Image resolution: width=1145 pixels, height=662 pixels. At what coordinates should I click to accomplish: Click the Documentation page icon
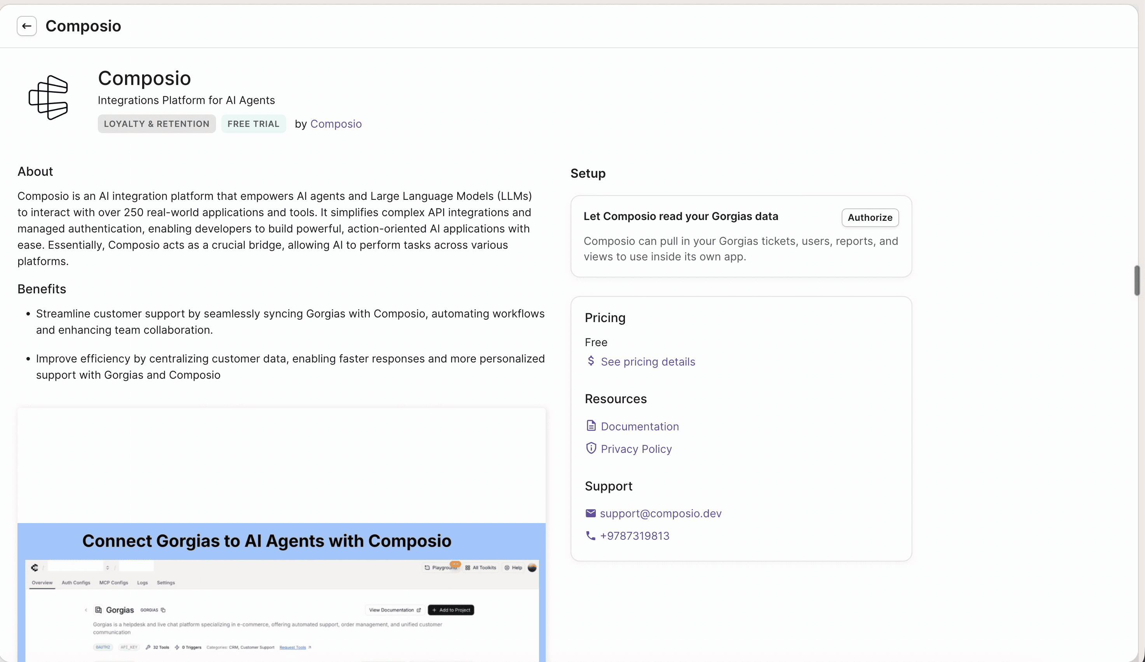(591, 425)
